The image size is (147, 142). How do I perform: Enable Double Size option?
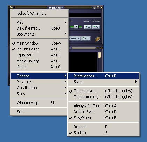click(103, 112)
